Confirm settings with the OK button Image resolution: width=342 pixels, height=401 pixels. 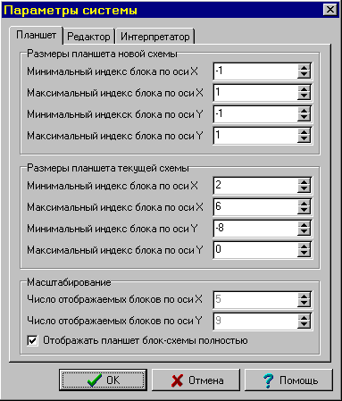103,380
